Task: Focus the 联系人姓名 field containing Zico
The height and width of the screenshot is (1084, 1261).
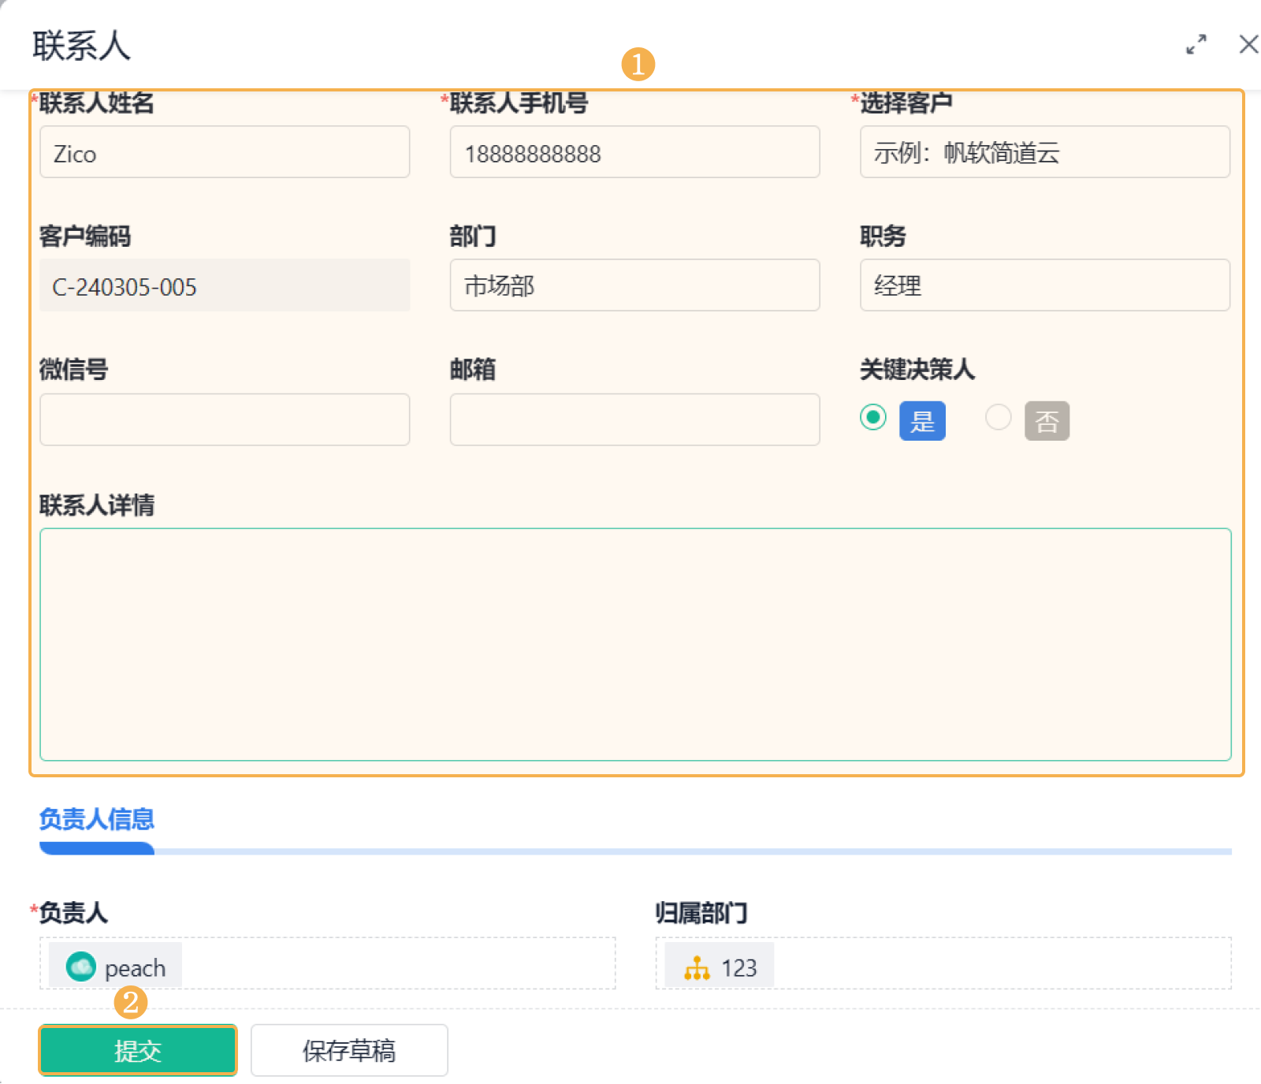Action: click(x=225, y=152)
